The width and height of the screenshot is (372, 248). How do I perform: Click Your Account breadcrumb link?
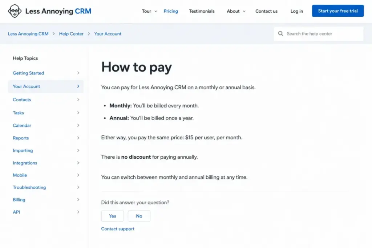pos(108,34)
